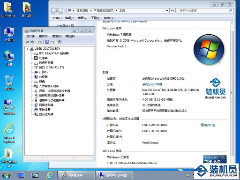Click the search magnifier in control panel
The image size is (240, 180).
[231, 11]
